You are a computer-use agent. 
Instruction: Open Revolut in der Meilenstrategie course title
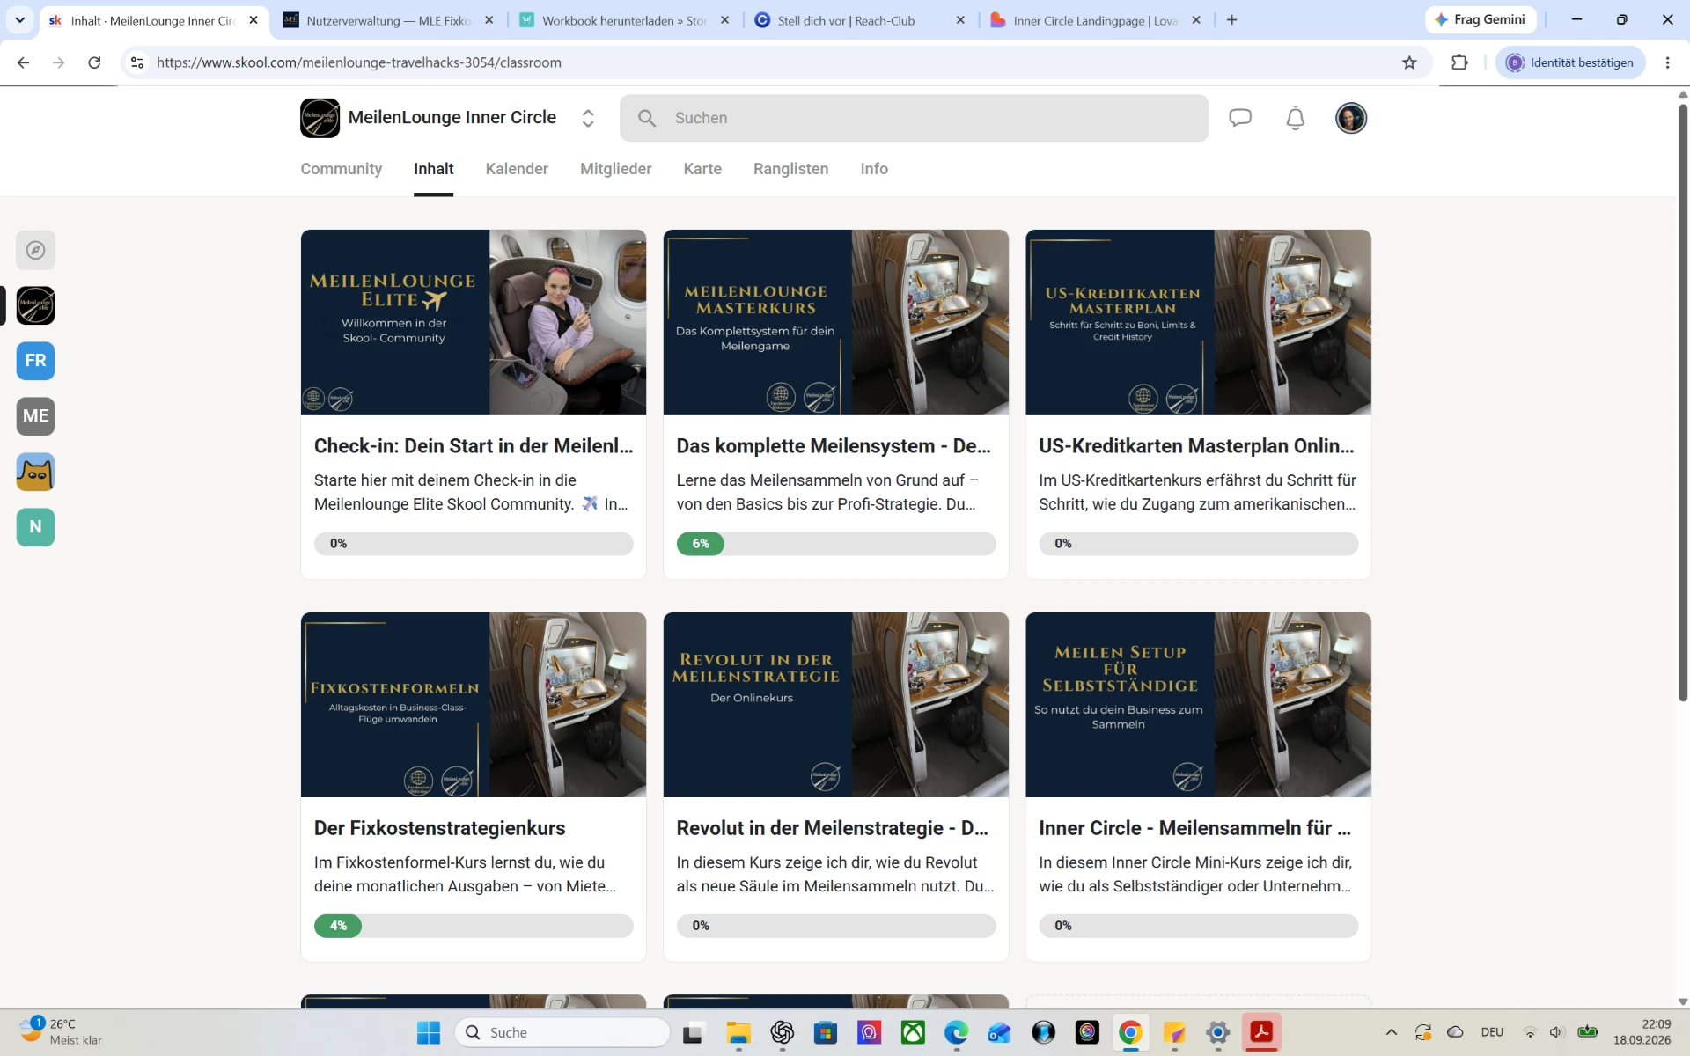(832, 828)
